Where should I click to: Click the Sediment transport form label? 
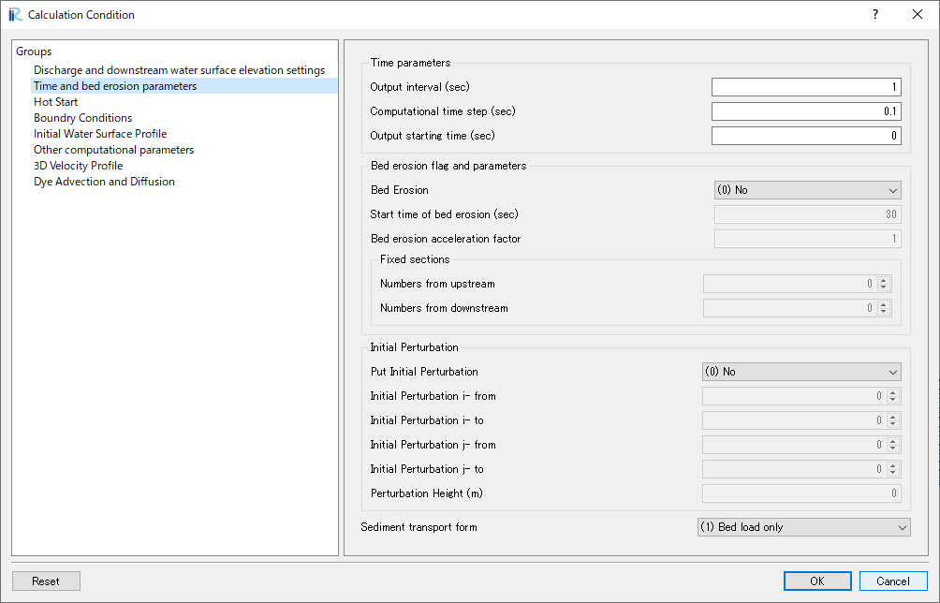[419, 527]
